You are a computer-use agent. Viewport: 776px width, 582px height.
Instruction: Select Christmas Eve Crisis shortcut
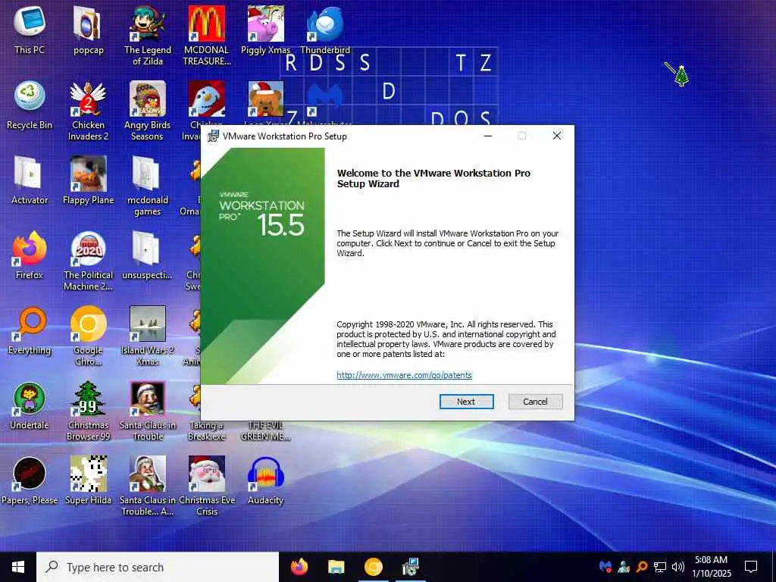206,487
